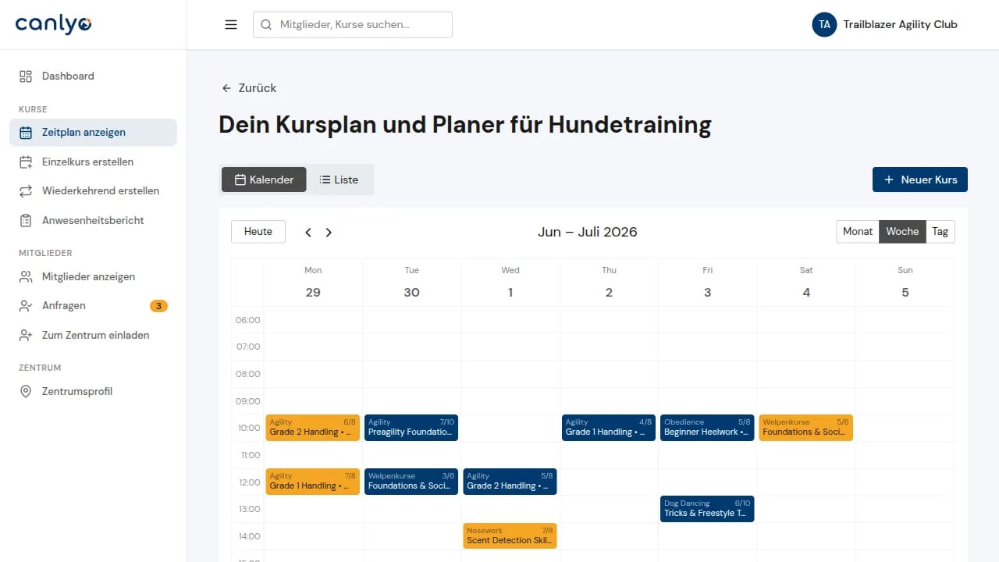Click the back arrow icon
The width and height of the screenshot is (999, 562).
(226, 88)
